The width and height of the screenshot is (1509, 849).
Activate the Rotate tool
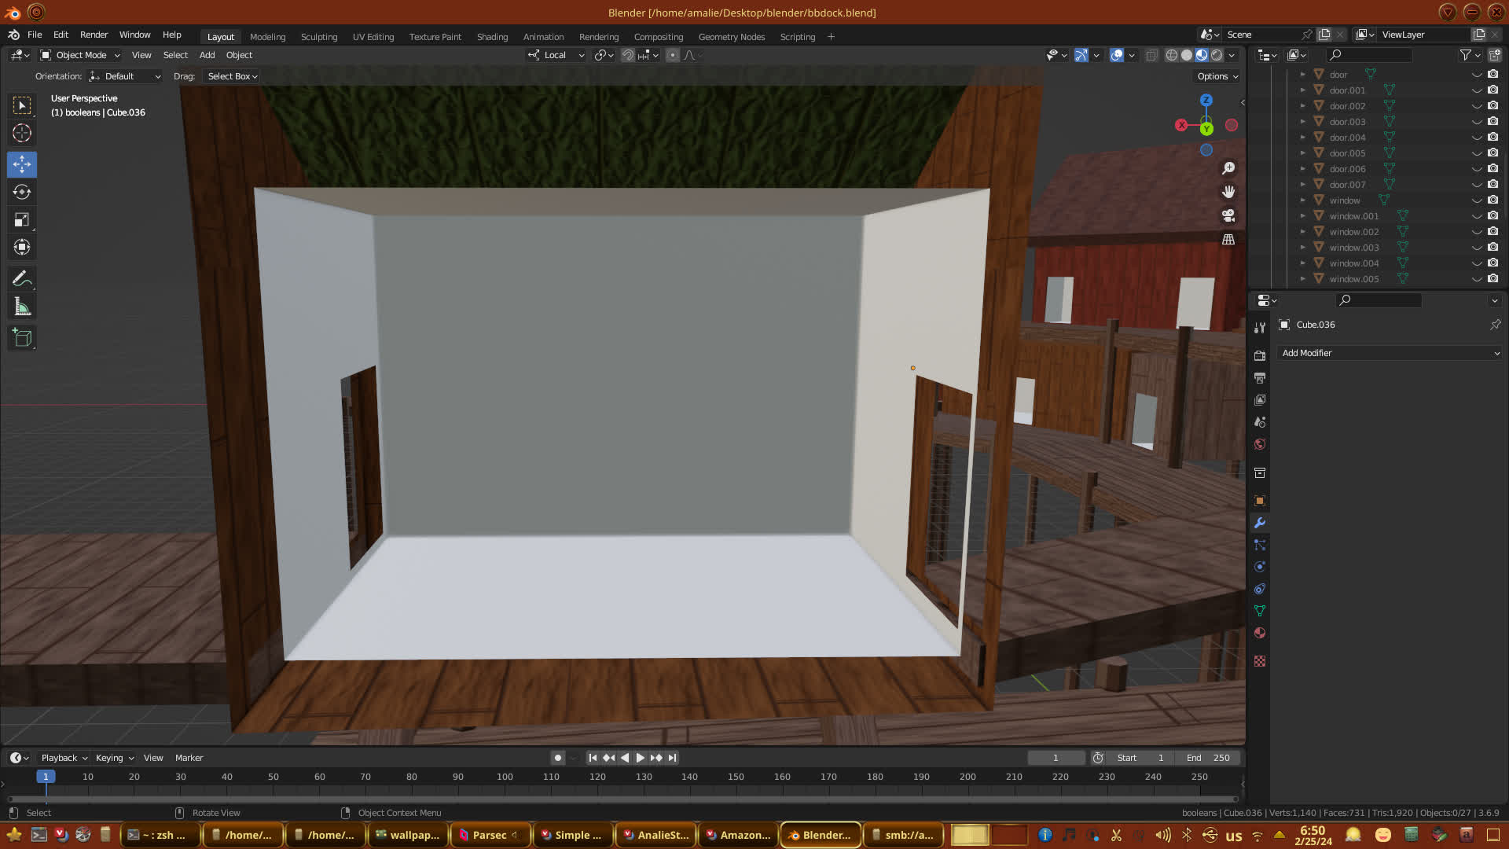click(x=22, y=192)
